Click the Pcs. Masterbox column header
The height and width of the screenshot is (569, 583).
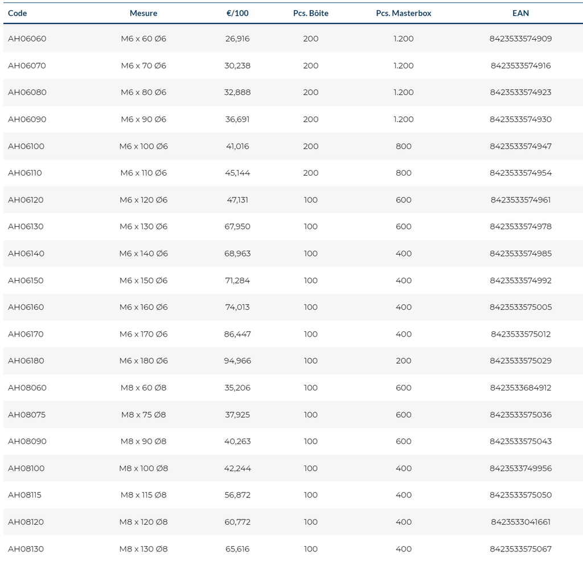(404, 14)
